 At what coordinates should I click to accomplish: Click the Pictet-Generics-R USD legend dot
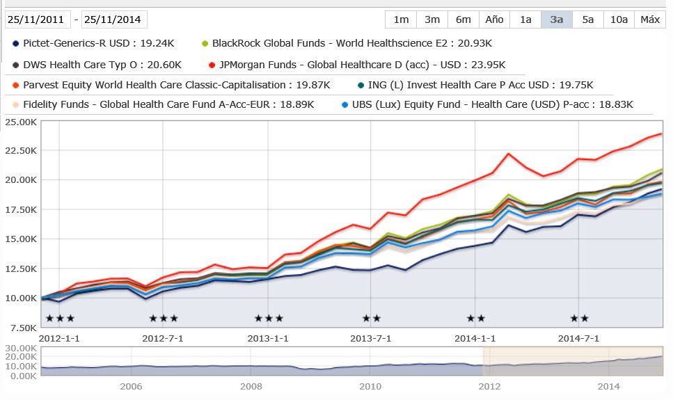pyautogui.click(x=16, y=44)
